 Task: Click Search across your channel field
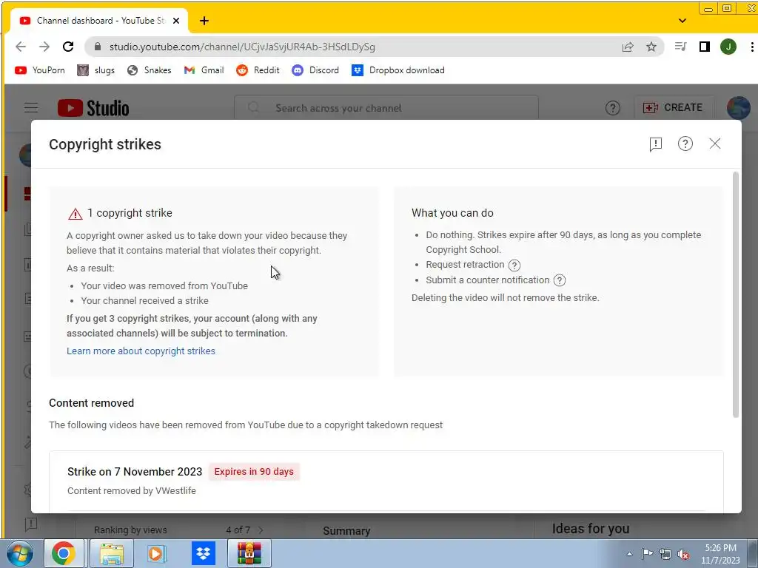[386, 108]
